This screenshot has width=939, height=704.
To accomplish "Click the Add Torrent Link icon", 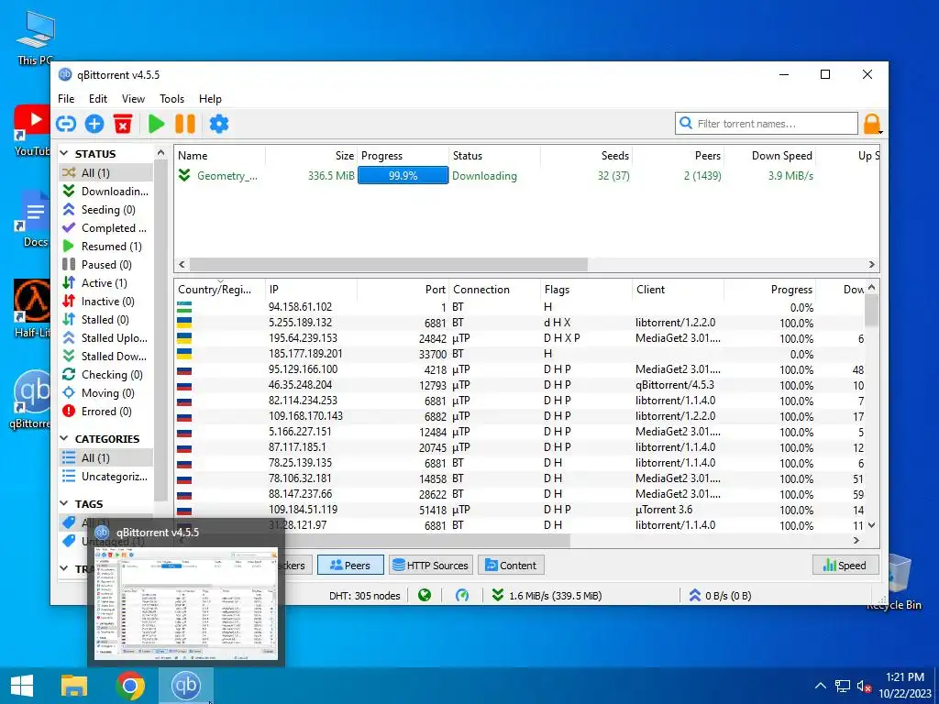I will point(66,124).
